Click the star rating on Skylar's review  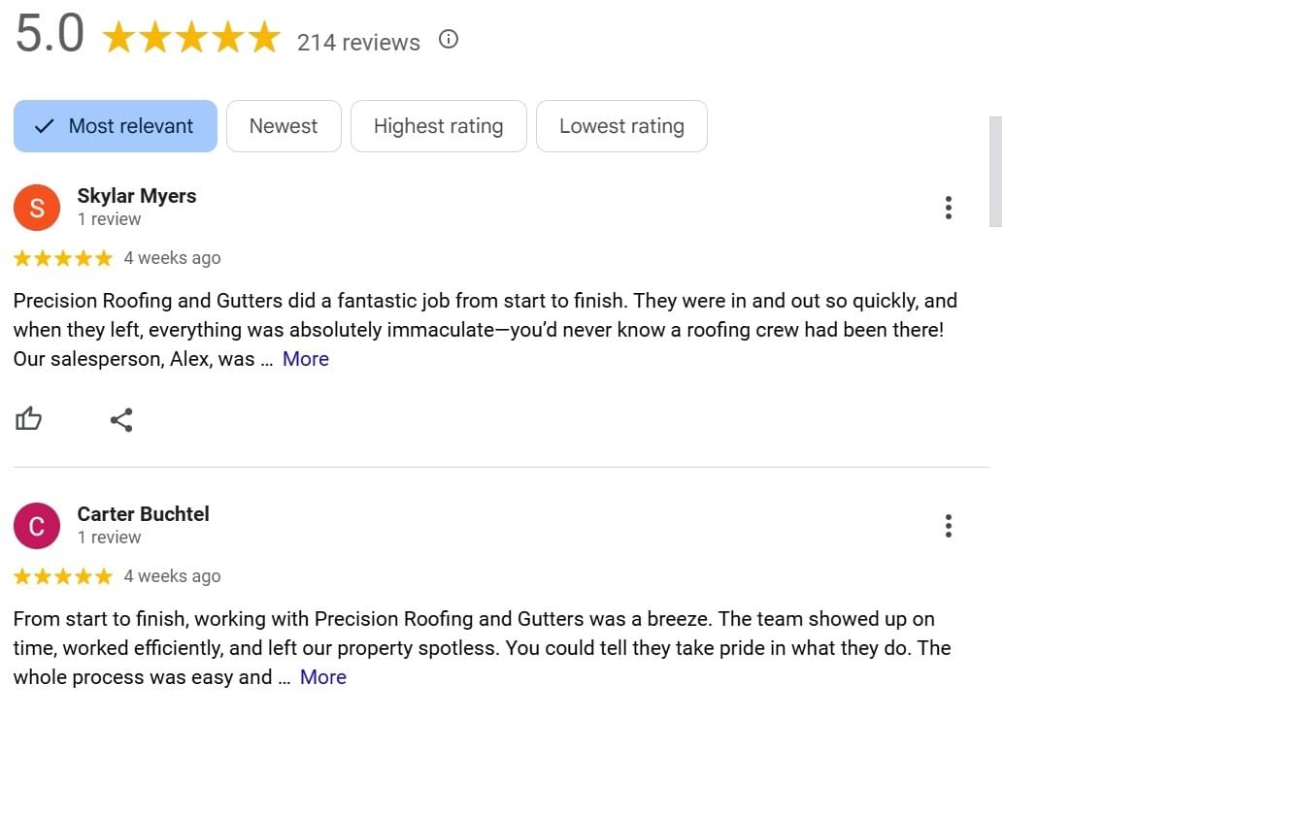tap(63, 258)
